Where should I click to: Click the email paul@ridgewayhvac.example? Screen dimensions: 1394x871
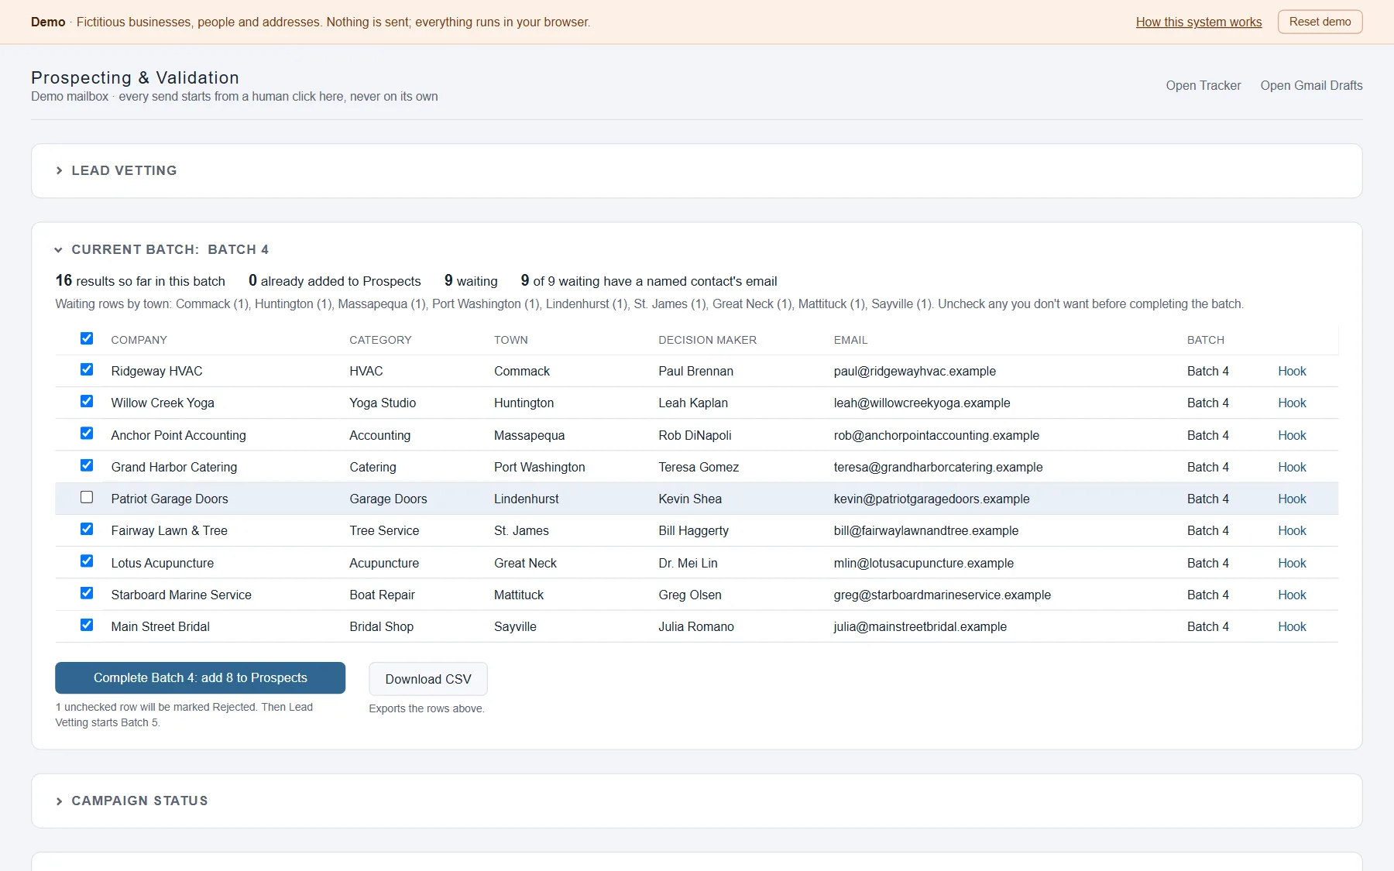pos(915,371)
